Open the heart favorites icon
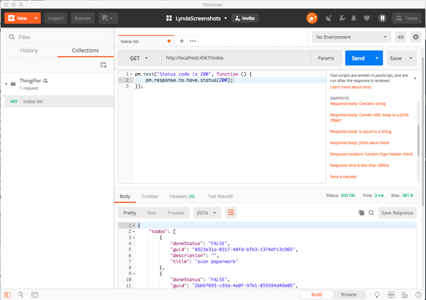Screen dimensions: 426x300 point(367,18)
